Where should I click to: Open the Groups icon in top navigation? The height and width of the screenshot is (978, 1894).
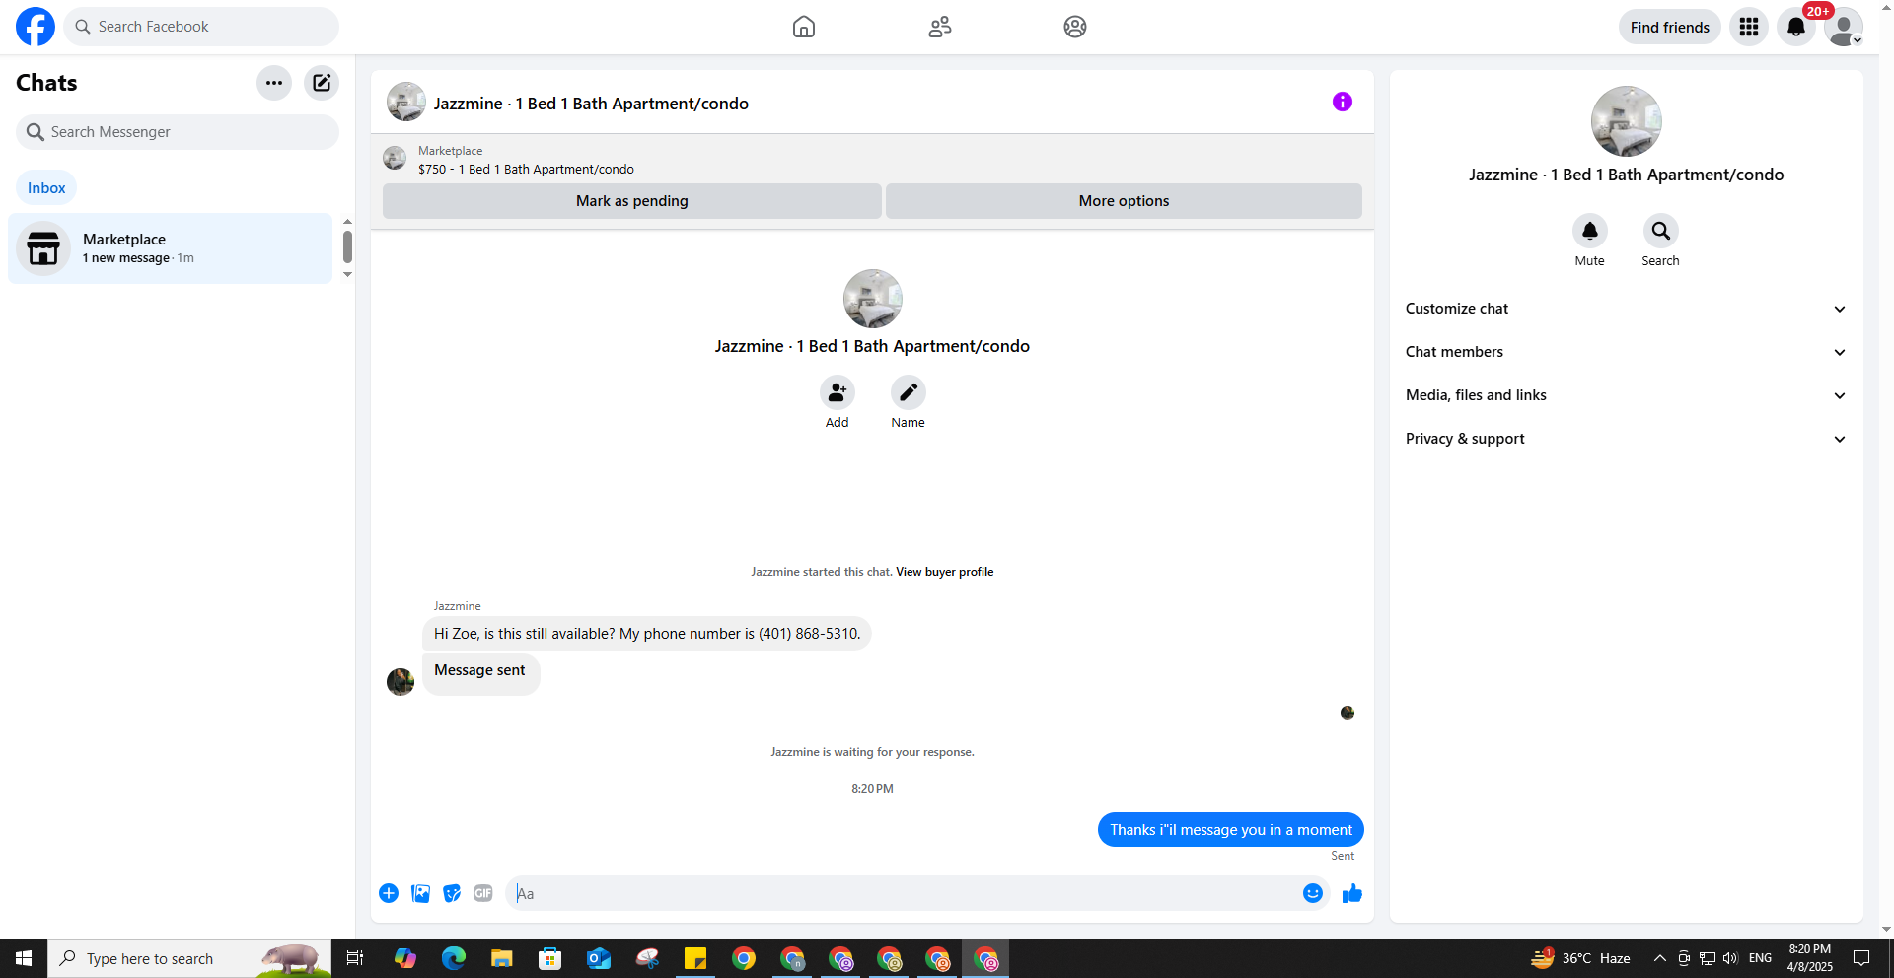coord(1075,27)
